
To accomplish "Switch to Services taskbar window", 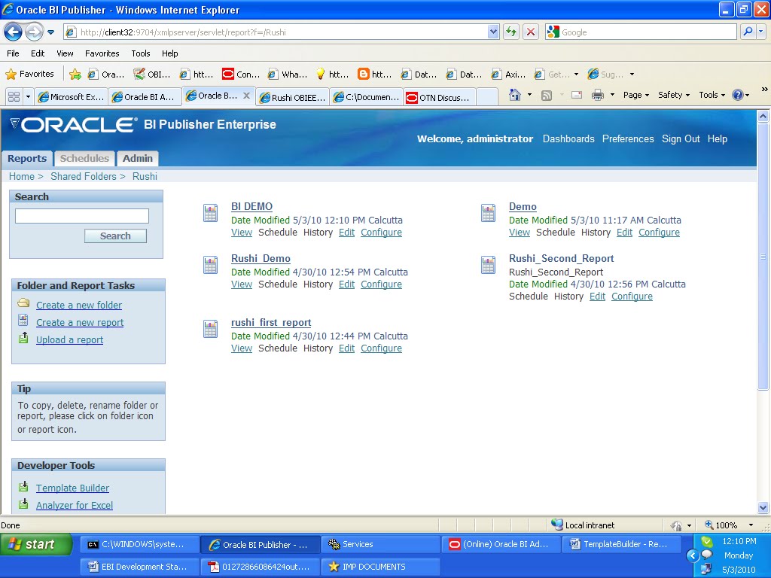I will [x=380, y=544].
